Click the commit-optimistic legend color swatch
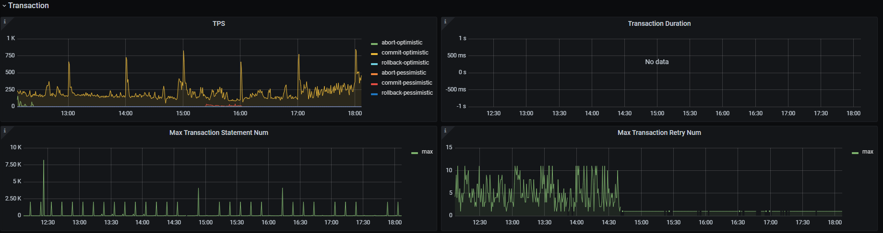 [x=374, y=54]
